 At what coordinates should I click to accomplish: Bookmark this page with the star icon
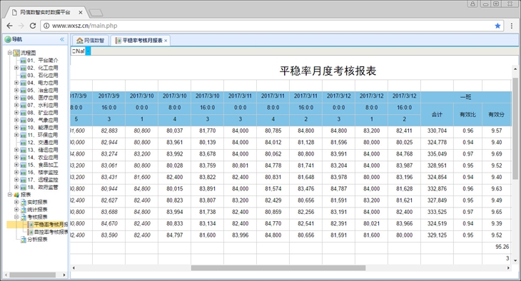(x=497, y=26)
